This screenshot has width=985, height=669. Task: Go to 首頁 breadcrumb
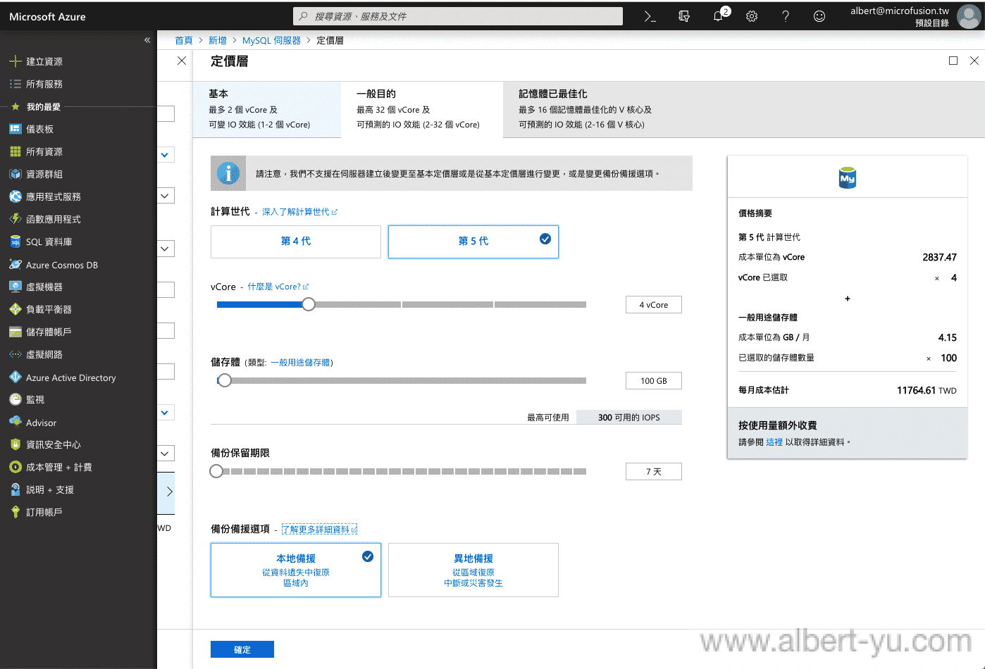[x=184, y=40]
